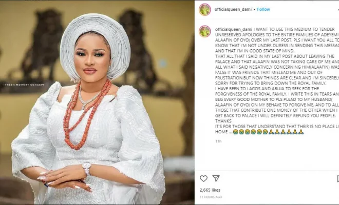Image resolution: width=339 pixels, height=205 pixels.
Task: Click the praying hands emojis in caption
Action: 286,132
